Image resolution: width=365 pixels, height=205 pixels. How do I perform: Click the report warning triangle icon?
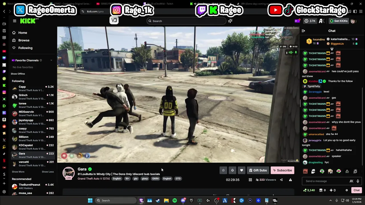click(x=290, y=180)
